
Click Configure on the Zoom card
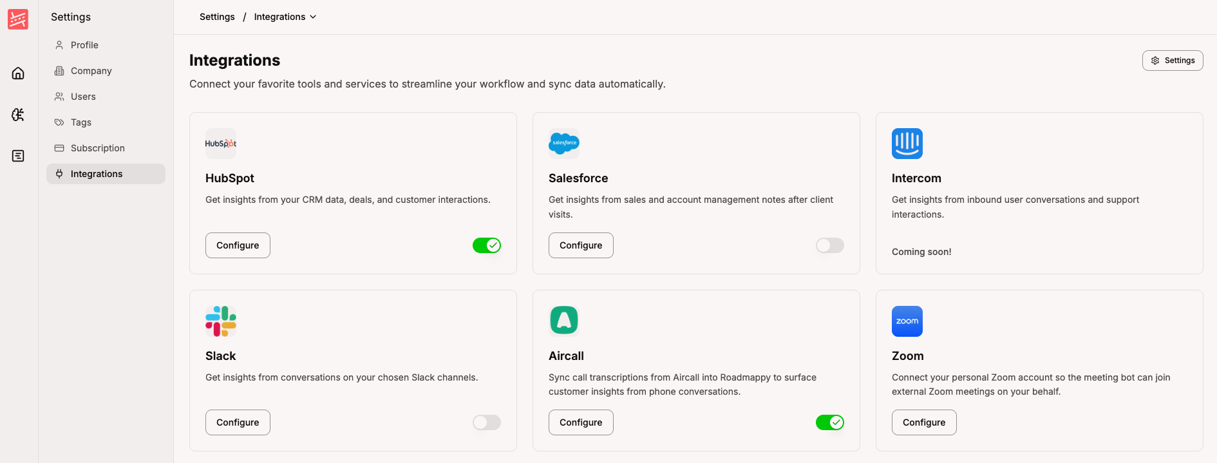923,422
